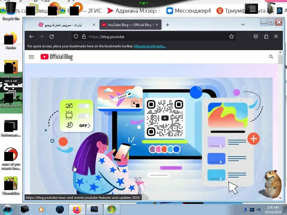Viewport: 287px width, 215px height.
Task: Open the media player taskbar icon
Action: tap(41, 209)
